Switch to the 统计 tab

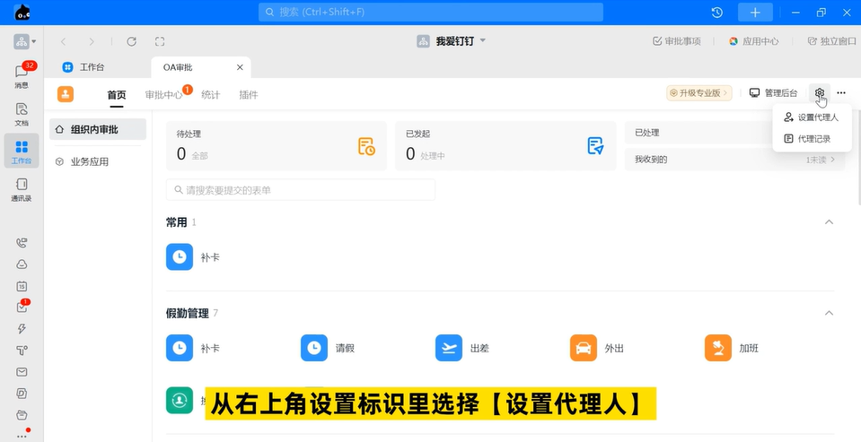coord(210,95)
